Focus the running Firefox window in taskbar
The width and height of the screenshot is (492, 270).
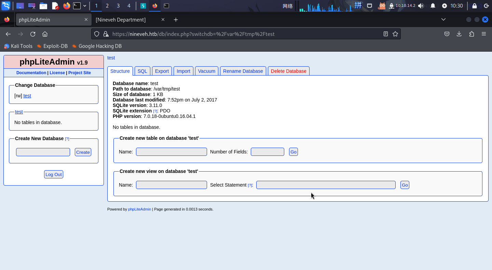[155, 6]
